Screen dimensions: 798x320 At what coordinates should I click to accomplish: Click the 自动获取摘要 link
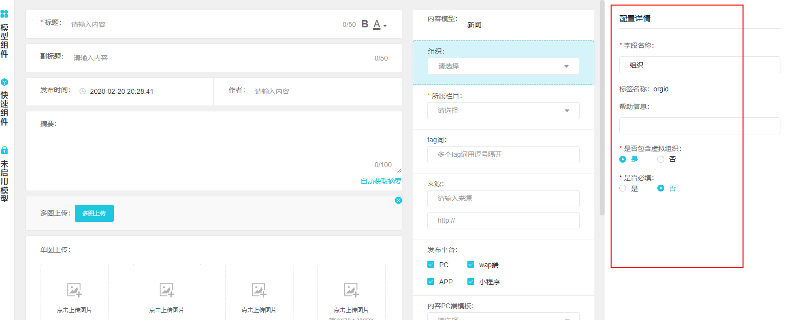point(381,181)
